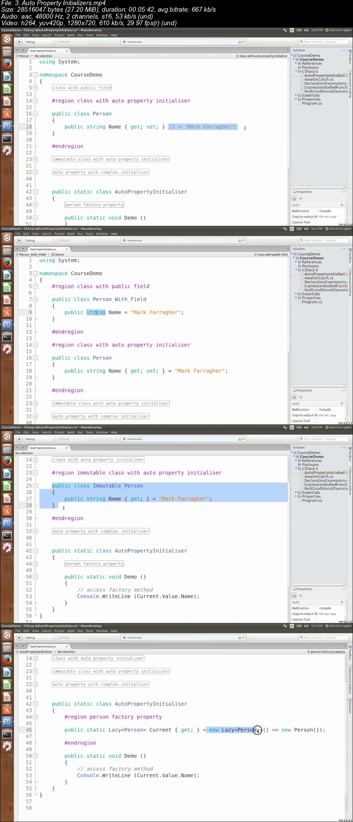This screenshot has width=353, height=822.
Task: Expand the Properties folder in the 6:52 PM frame's solution tree
Action: click(x=296, y=496)
